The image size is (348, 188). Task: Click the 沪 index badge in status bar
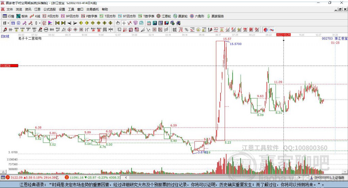coord(8,177)
